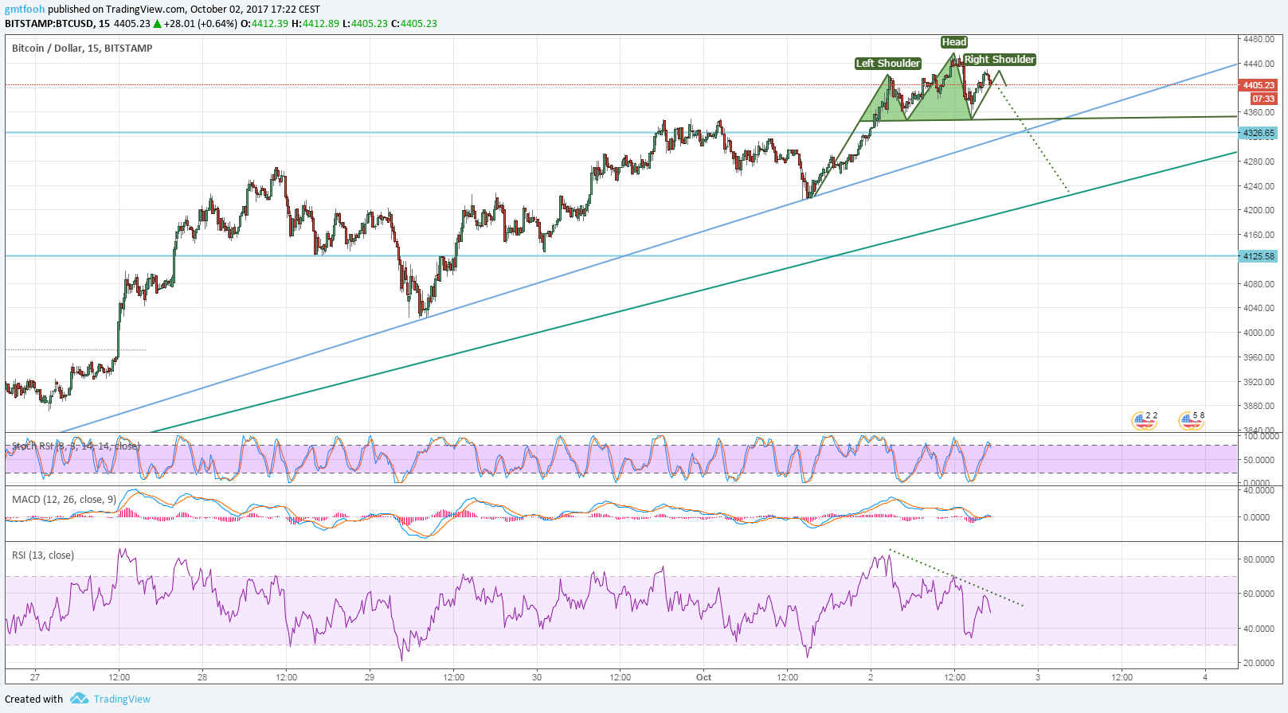The image size is (1288, 713).
Task: Click the economic event flag icon marked 5 8
Action: click(x=1192, y=421)
